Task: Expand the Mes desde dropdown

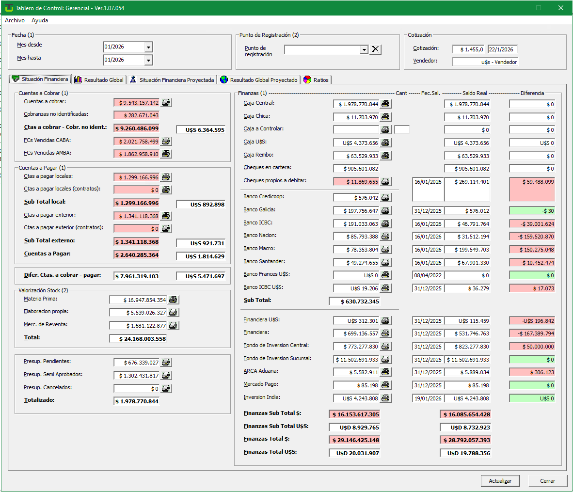Action: [148, 48]
